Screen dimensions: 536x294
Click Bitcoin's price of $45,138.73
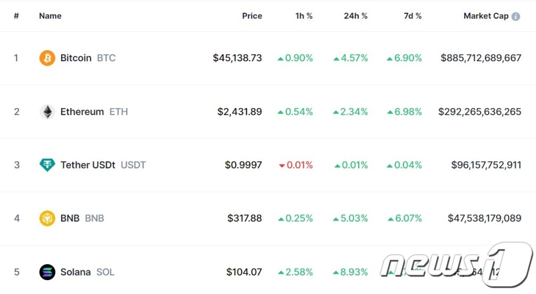[x=237, y=58]
